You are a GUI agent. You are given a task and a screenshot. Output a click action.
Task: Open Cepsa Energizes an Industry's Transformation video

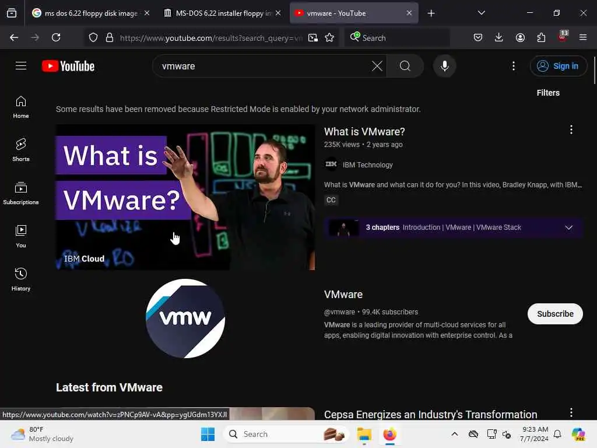(x=430, y=414)
